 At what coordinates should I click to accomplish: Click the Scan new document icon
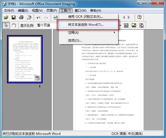click(29, 17)
